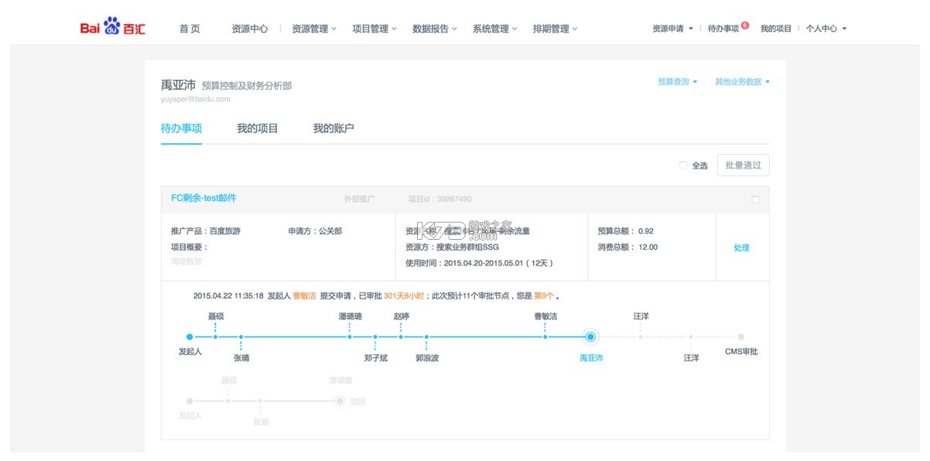
Task: Select the 郑子斌 approval node
Action: (375, 337)
